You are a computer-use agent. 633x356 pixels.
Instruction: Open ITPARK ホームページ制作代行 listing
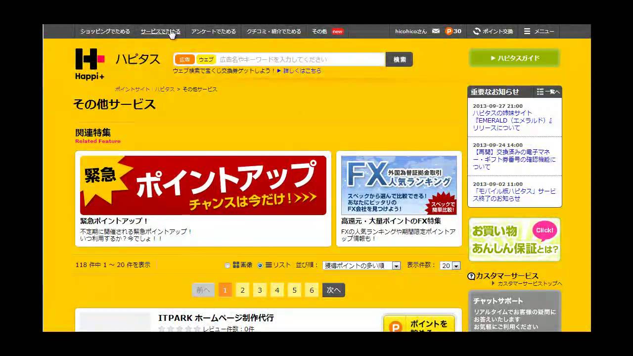coord(216,318)
